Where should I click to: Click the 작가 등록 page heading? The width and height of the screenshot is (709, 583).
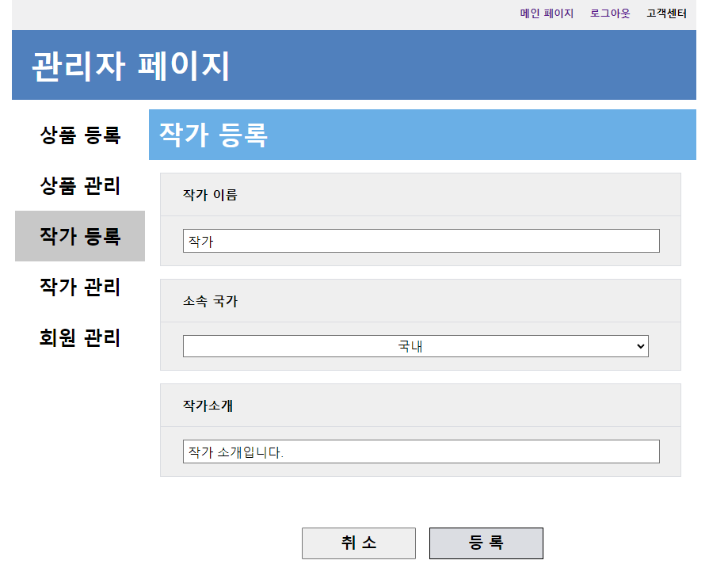pos(213,135)
